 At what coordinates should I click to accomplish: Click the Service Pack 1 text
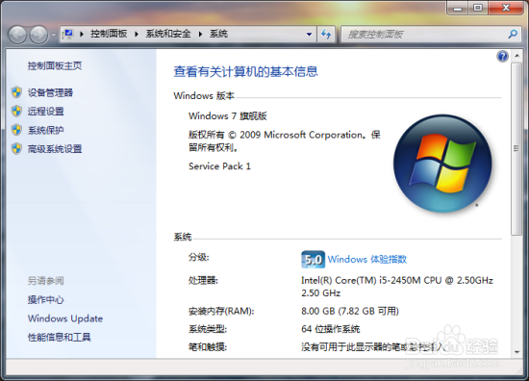219,166
